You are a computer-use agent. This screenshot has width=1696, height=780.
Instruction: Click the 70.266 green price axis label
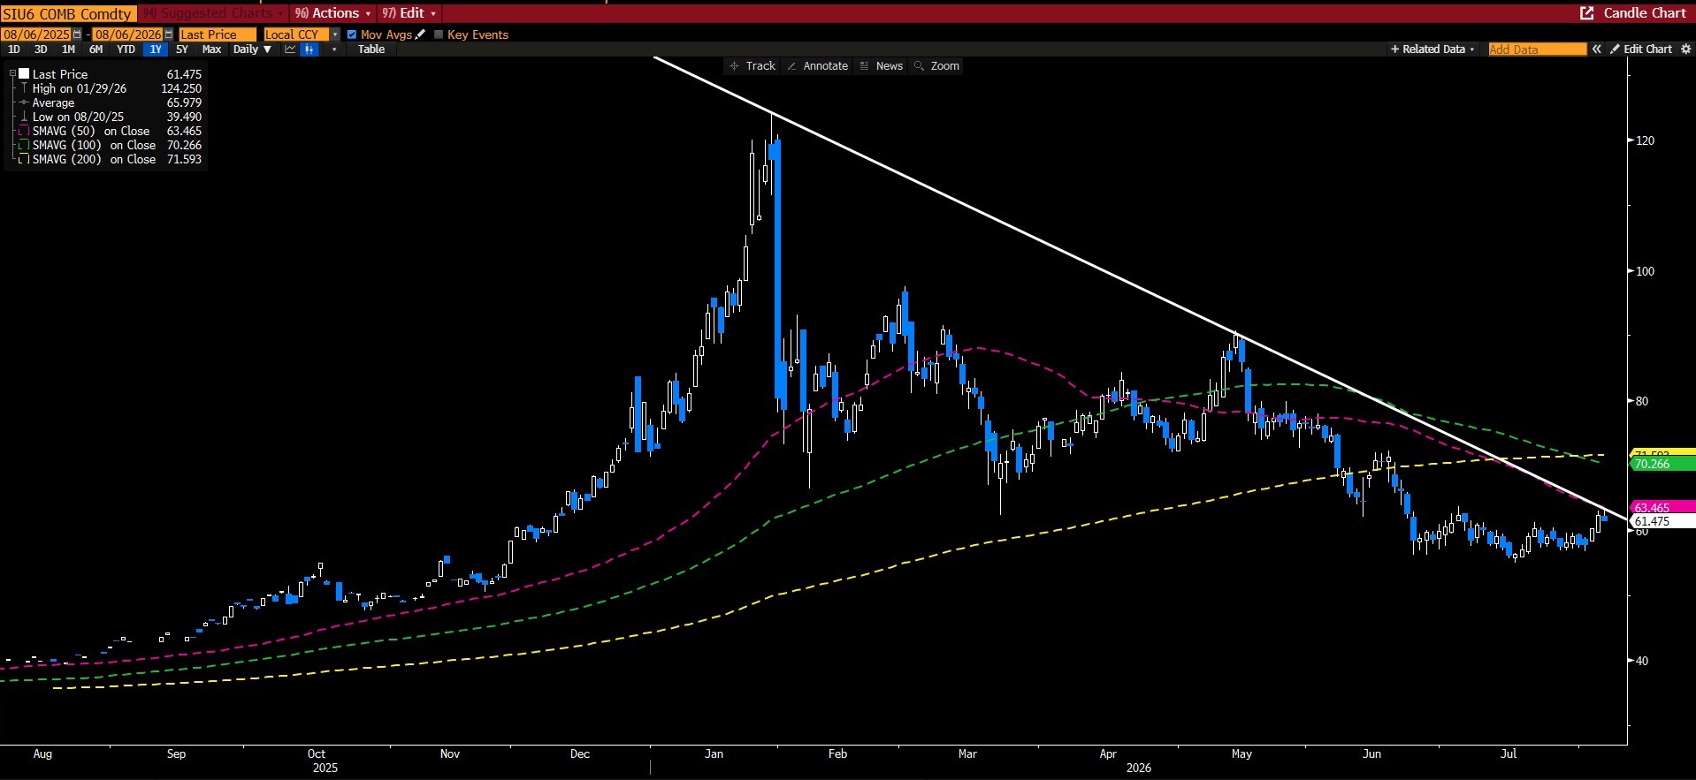coord(1662,464)
